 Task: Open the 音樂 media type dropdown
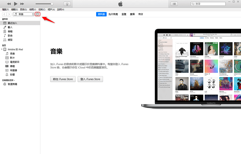tap(24, 14)
